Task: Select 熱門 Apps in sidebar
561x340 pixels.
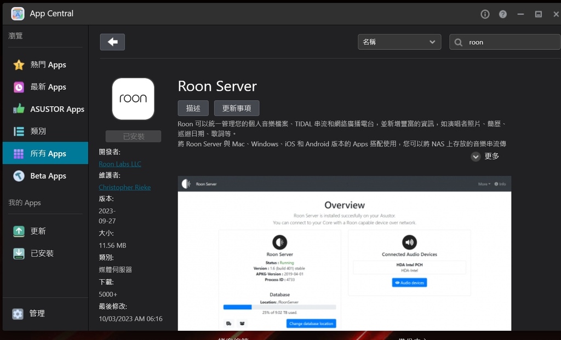Action: click(45, 65)
